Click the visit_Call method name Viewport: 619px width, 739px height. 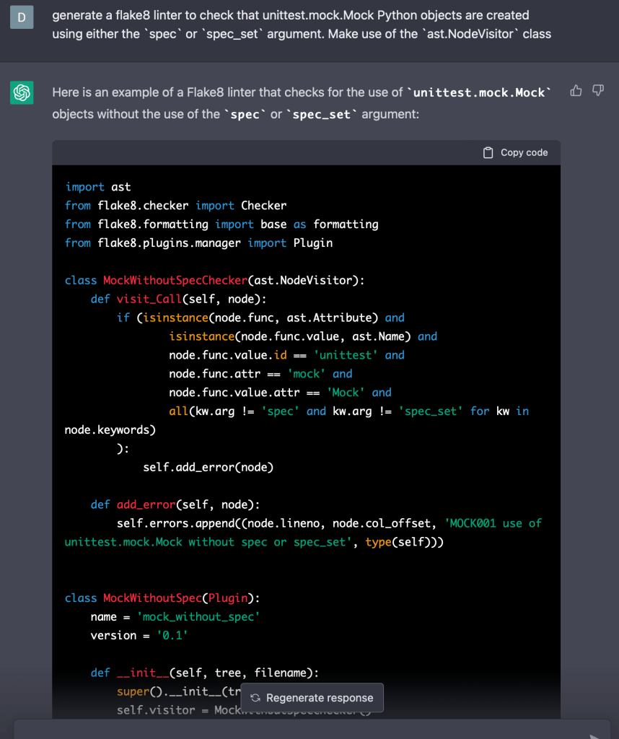point(149,299)
